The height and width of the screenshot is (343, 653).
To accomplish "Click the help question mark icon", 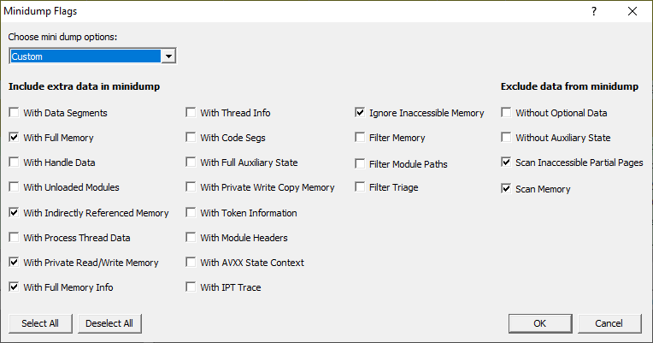I will click(x=594, y=11).
